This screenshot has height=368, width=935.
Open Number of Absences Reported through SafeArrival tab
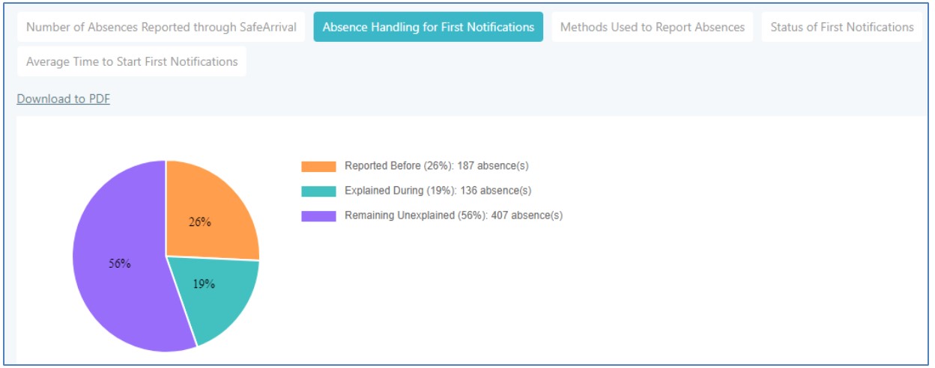(x=161, y=27)
